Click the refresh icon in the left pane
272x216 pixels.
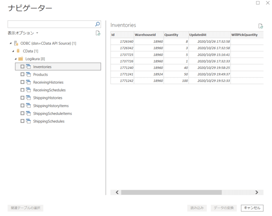pos(98,33)
